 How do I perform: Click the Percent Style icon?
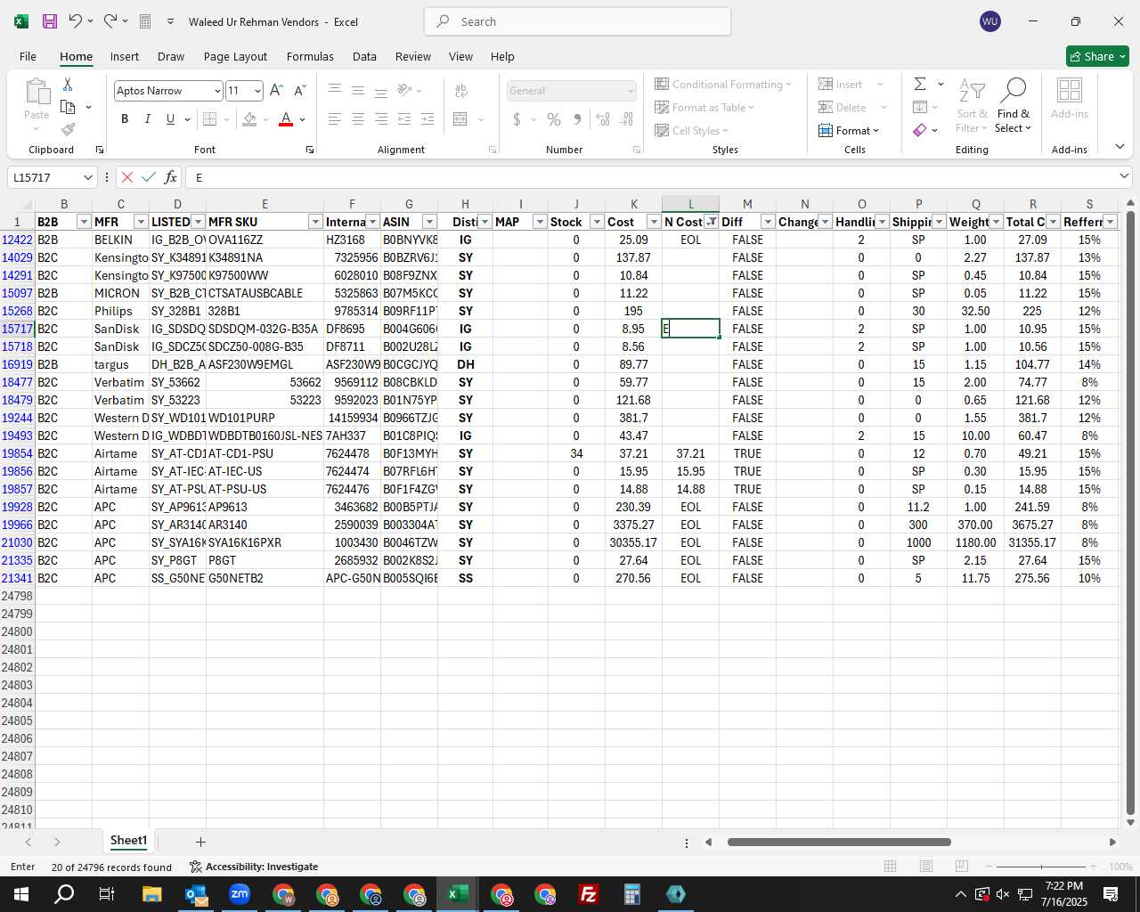pyautogui.click(x=554, y=118)
